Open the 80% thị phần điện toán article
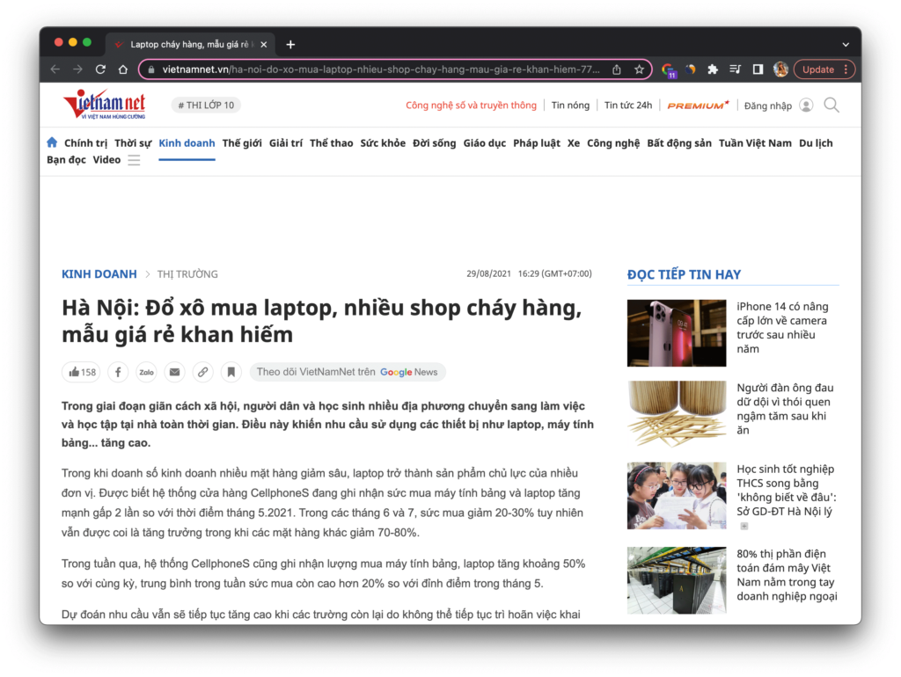The width and height of the screenshot is (901, 677). tap(787, 575)
